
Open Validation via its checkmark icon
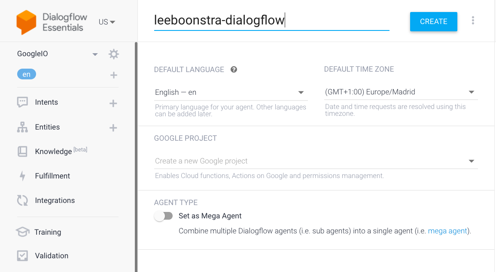pos(22,256)
